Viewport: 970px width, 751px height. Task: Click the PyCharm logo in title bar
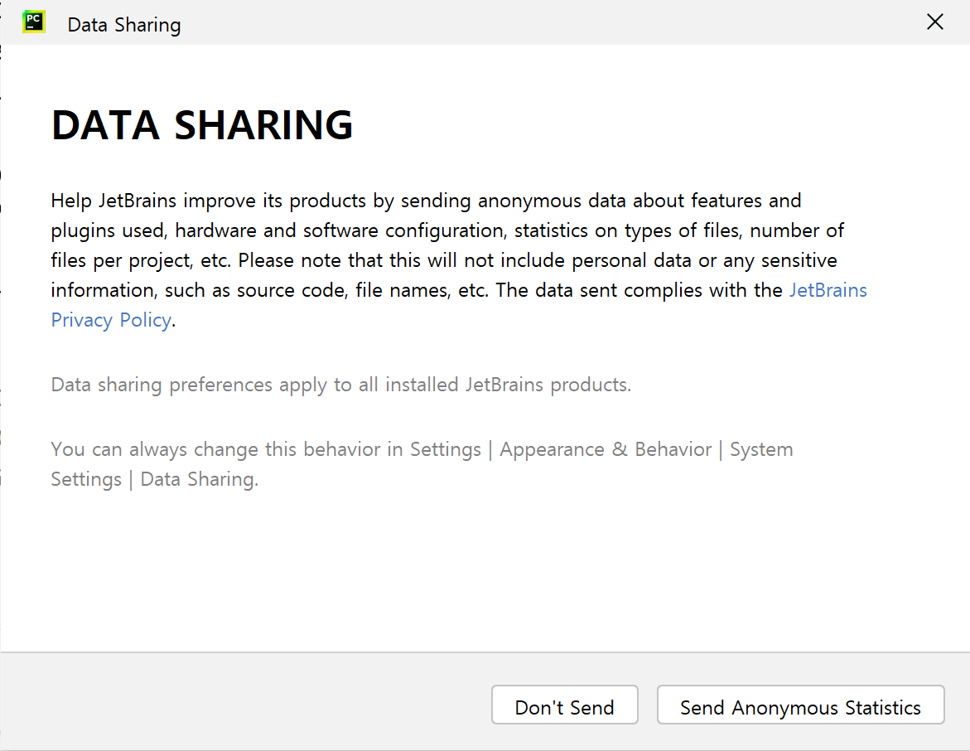(x=34, y=22)
